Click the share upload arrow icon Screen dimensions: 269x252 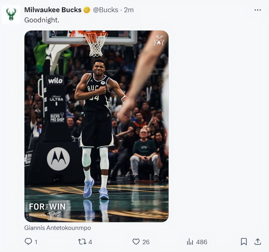click(x=258, y=242)
